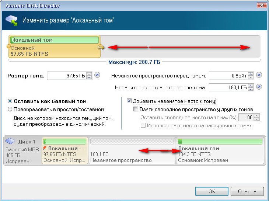
Task: Uncheck 'Добавить незанятое место к тому'
Action: click(x=129, y=101)
